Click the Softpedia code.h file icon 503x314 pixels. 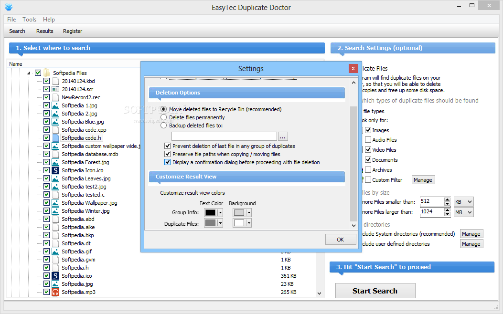(x=55, y=138)
